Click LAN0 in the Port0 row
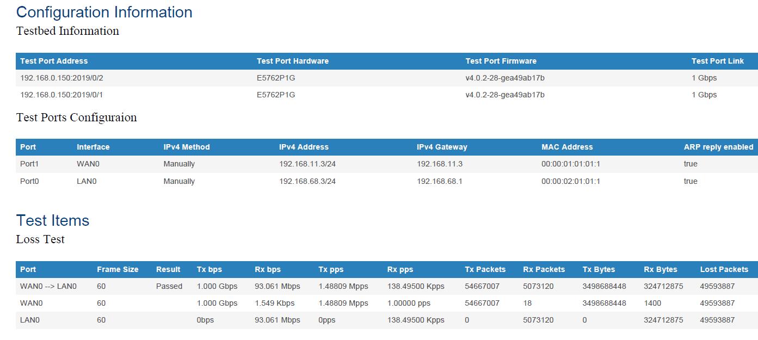 87,181
